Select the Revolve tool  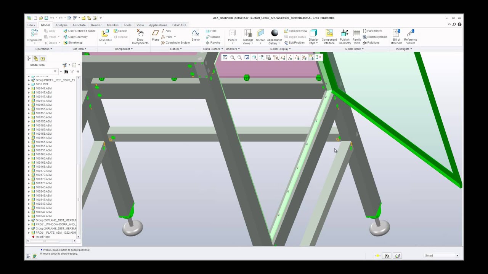click(x=213, y=43)
